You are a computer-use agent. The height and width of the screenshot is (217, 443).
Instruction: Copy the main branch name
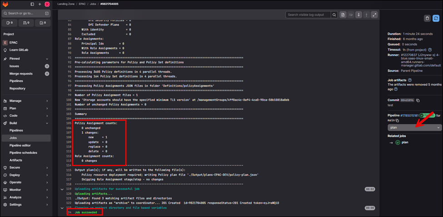tap(397, 121)
